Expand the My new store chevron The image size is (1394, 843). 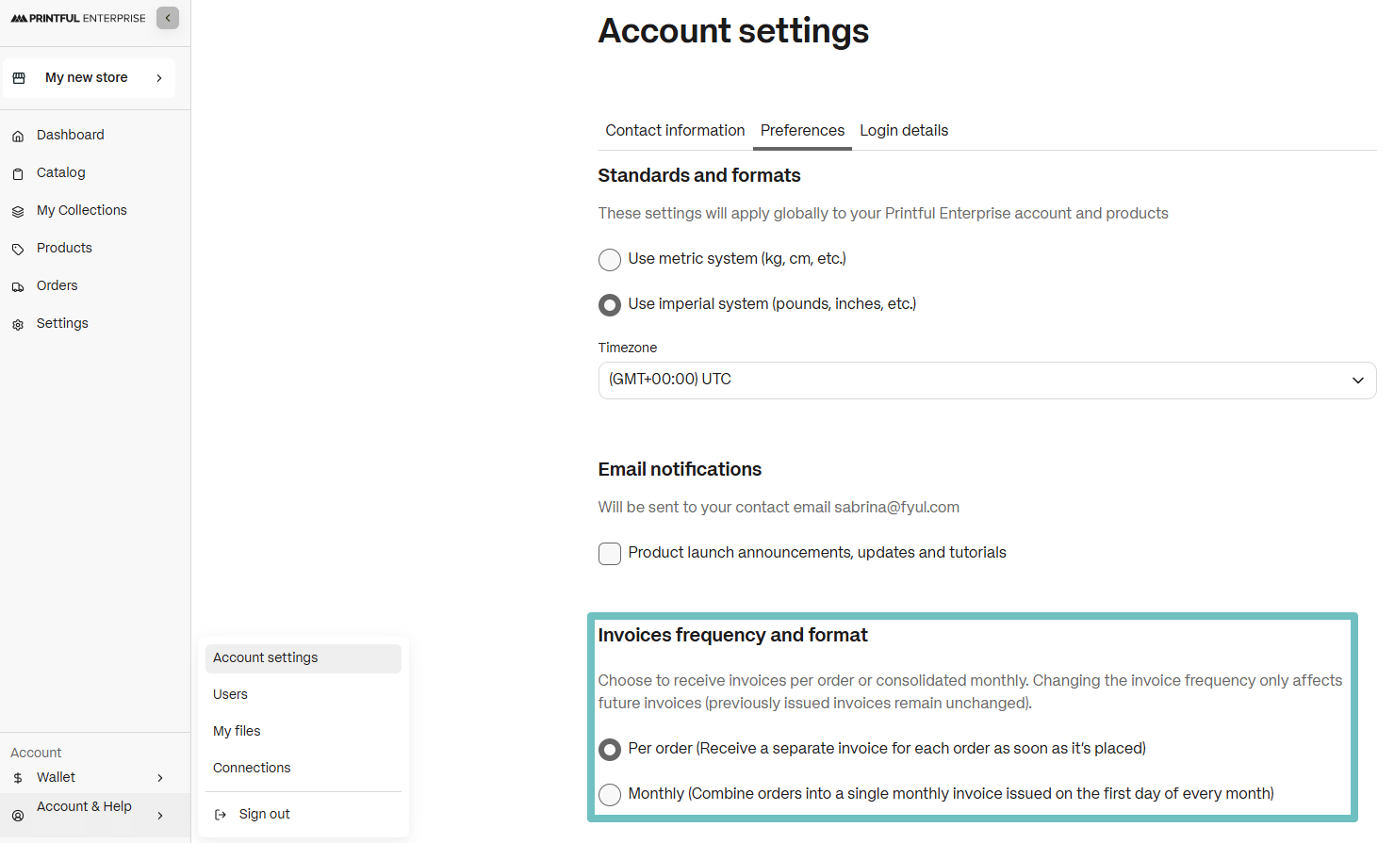159,78
